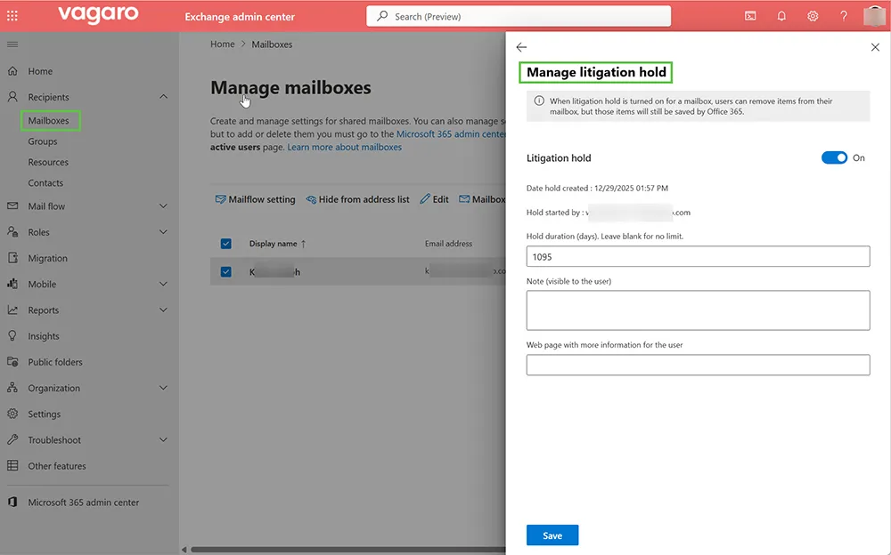Open the admin settings gear icon
Screen dimensions: 891x555
point(813,15)
